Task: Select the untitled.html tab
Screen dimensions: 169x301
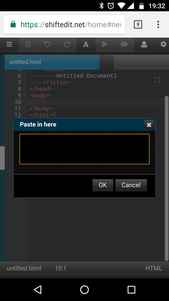Action: [52, 62]
